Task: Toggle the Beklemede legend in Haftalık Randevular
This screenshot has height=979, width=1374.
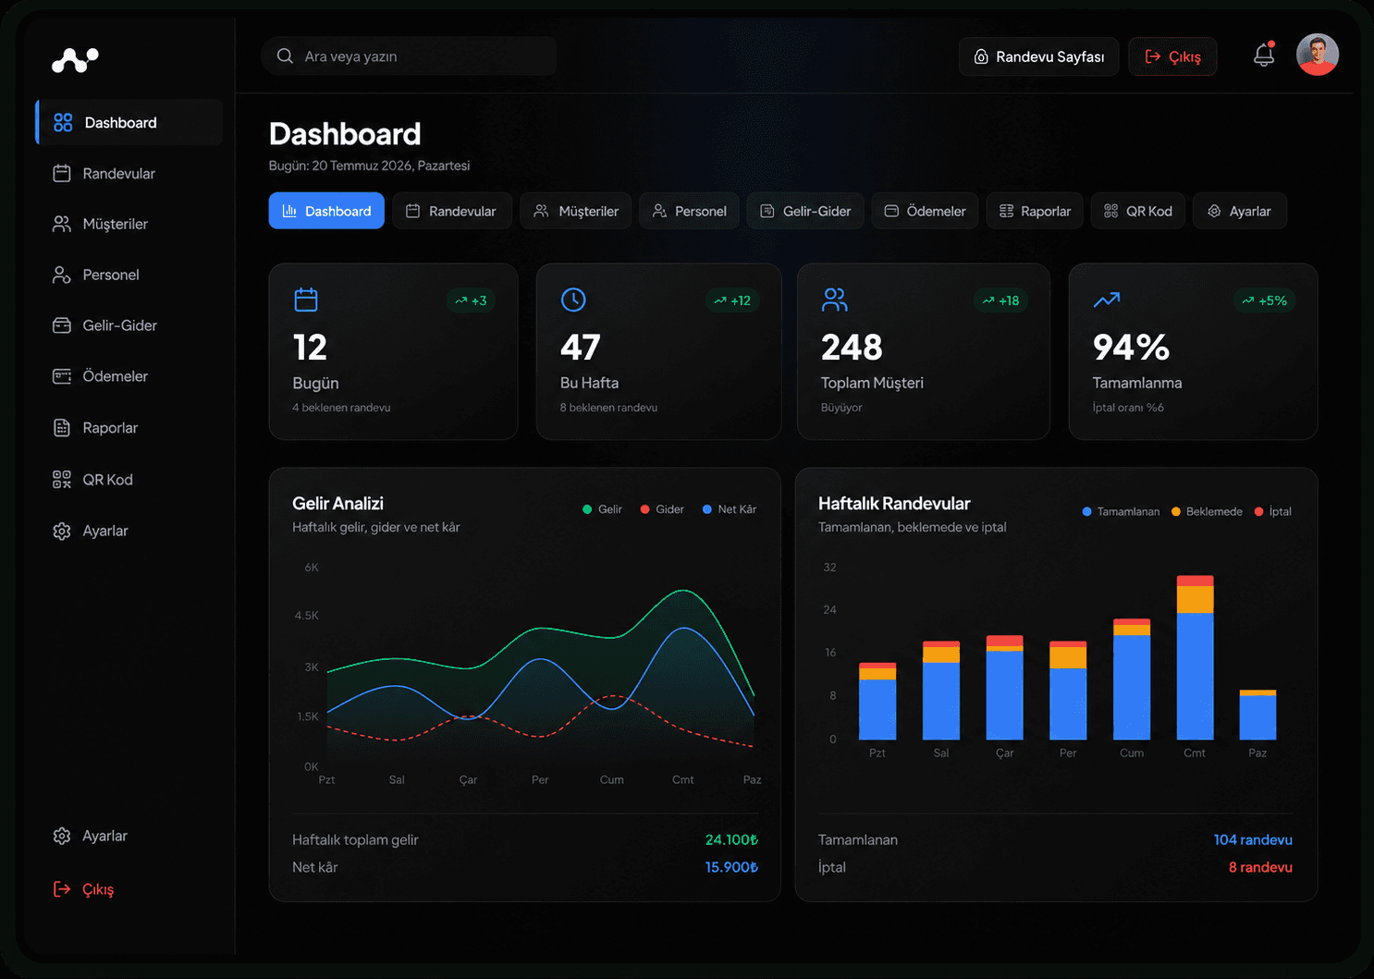Action: [1207, 511]
